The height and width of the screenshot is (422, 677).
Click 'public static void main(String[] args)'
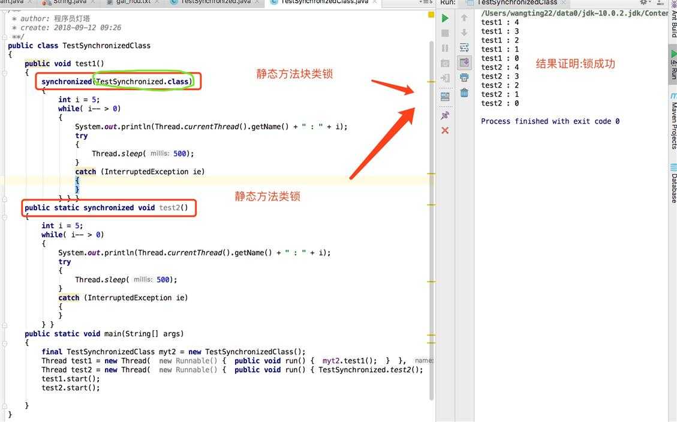point(104,334)
